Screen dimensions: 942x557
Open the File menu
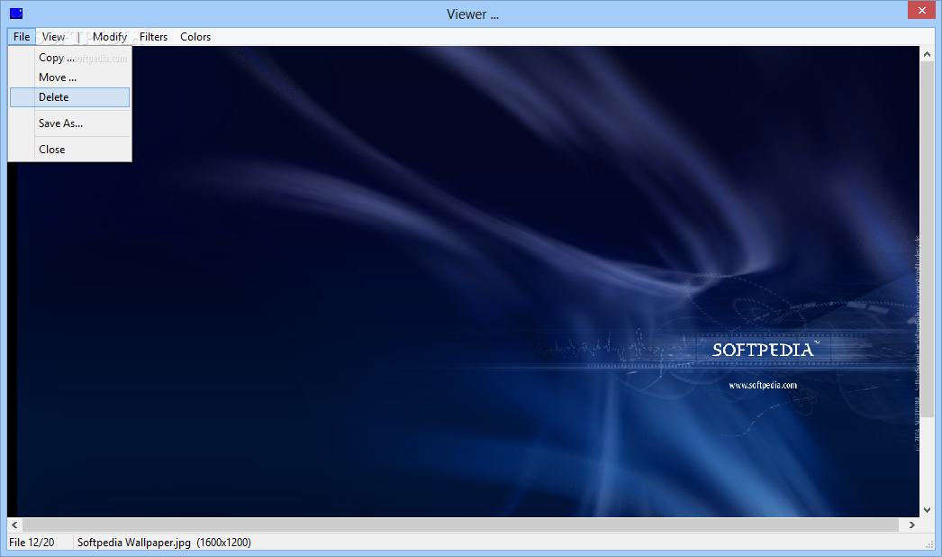22,37
